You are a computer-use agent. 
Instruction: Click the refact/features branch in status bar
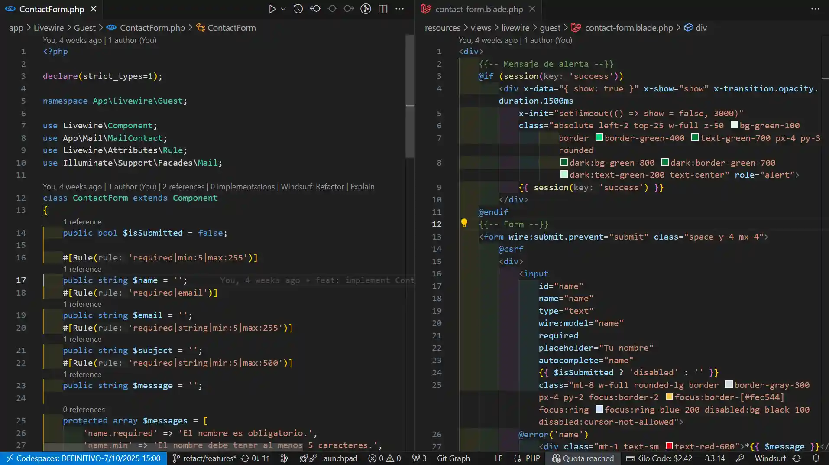coord(209,458)
